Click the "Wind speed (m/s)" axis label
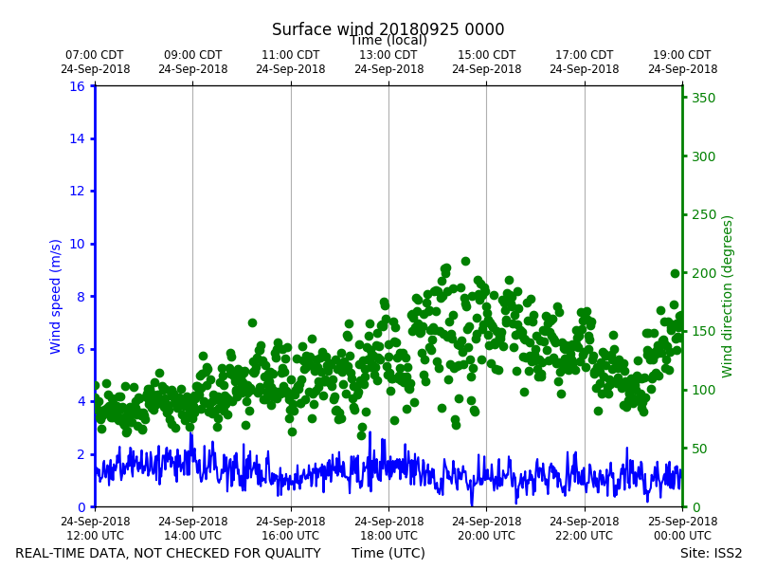Screen dimensions: 758x569 tap(55, 296)
